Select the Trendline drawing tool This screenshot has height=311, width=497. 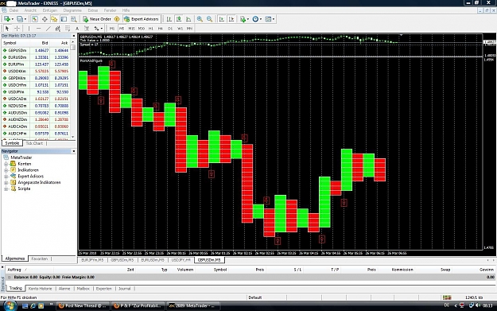point(49,29)
